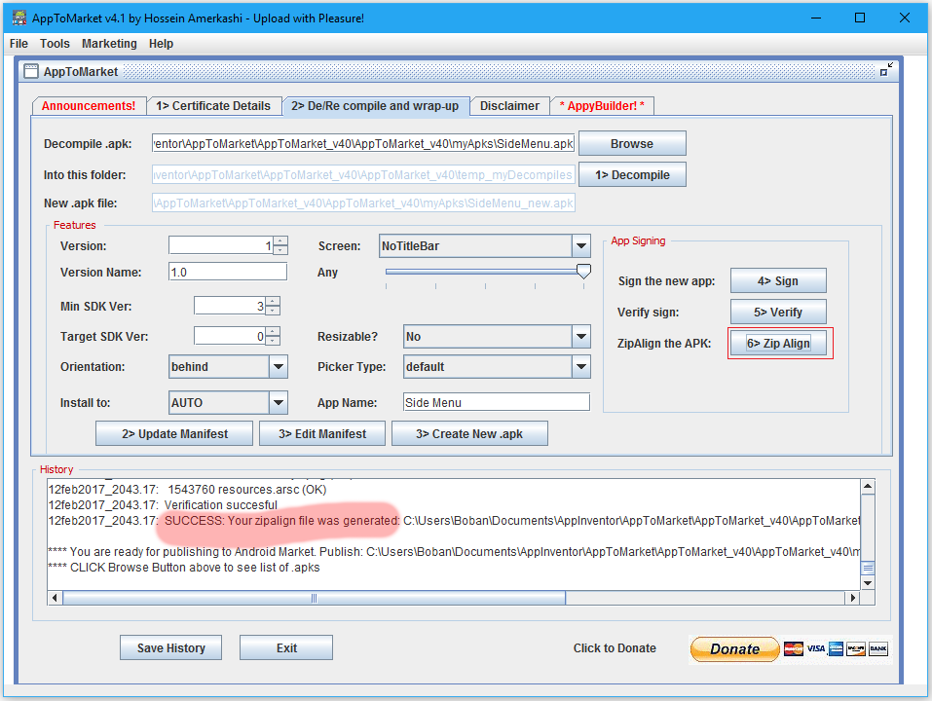Click the AppToMarket title bar app icon

19,18
